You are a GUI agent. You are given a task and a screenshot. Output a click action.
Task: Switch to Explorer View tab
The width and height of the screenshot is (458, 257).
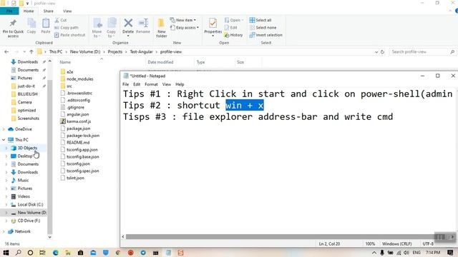point(67,11)
